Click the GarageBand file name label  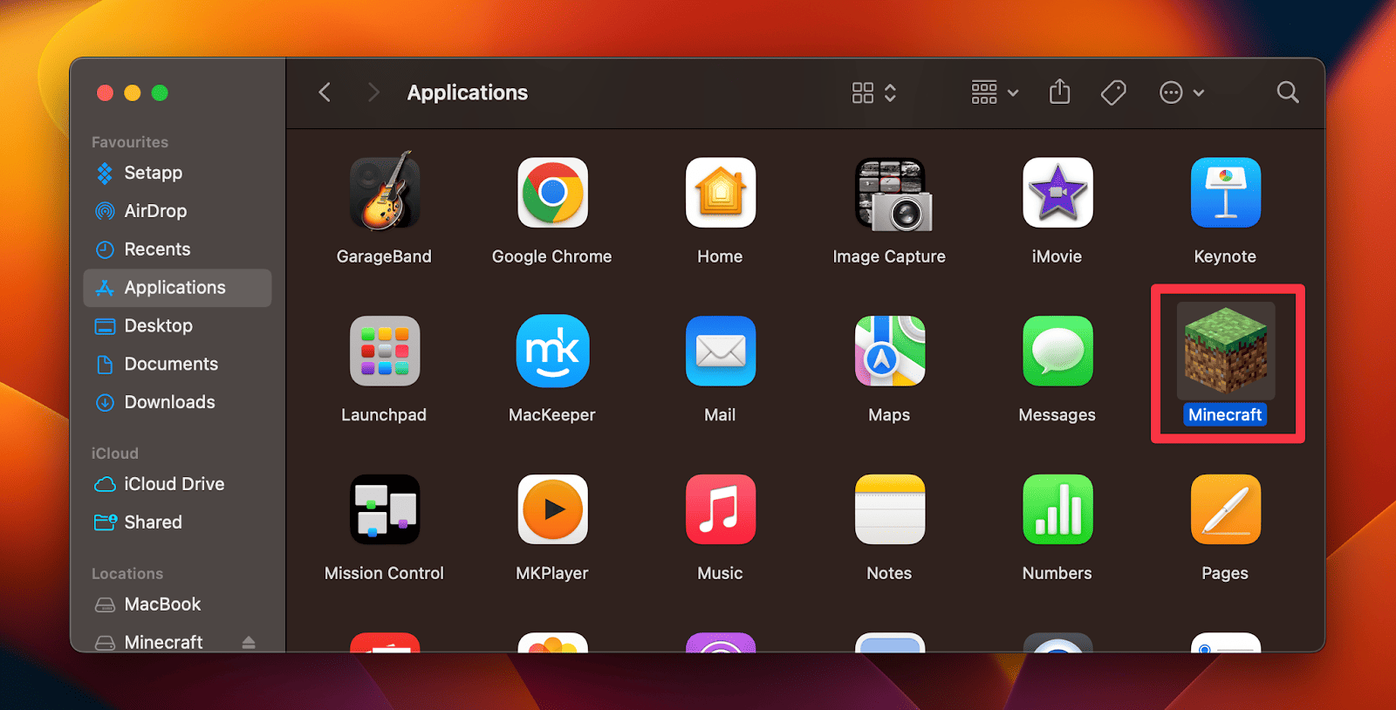(x=384, y=256)
